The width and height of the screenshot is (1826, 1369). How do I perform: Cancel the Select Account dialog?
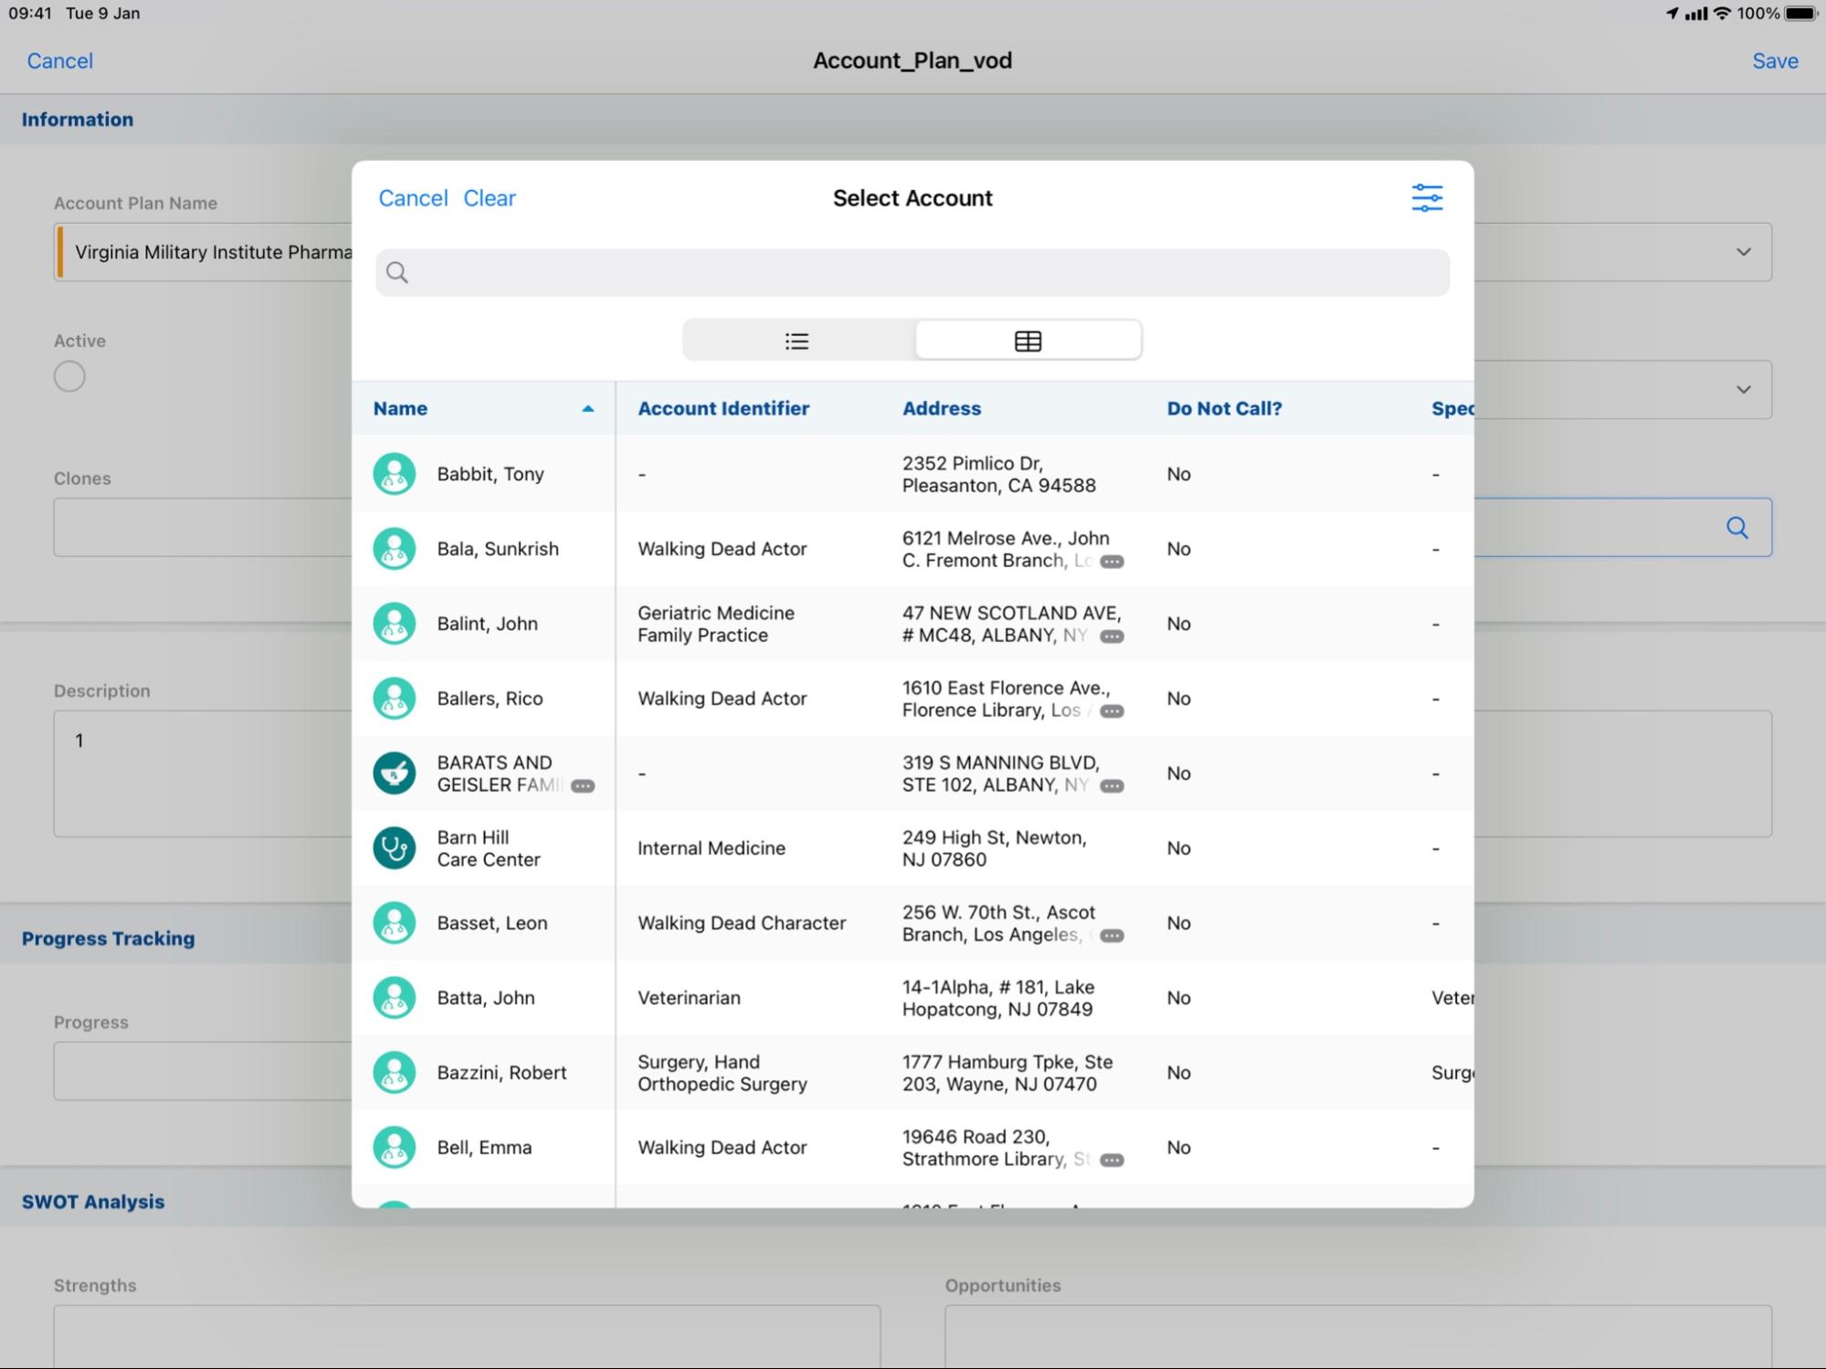(x=413, y=198)
